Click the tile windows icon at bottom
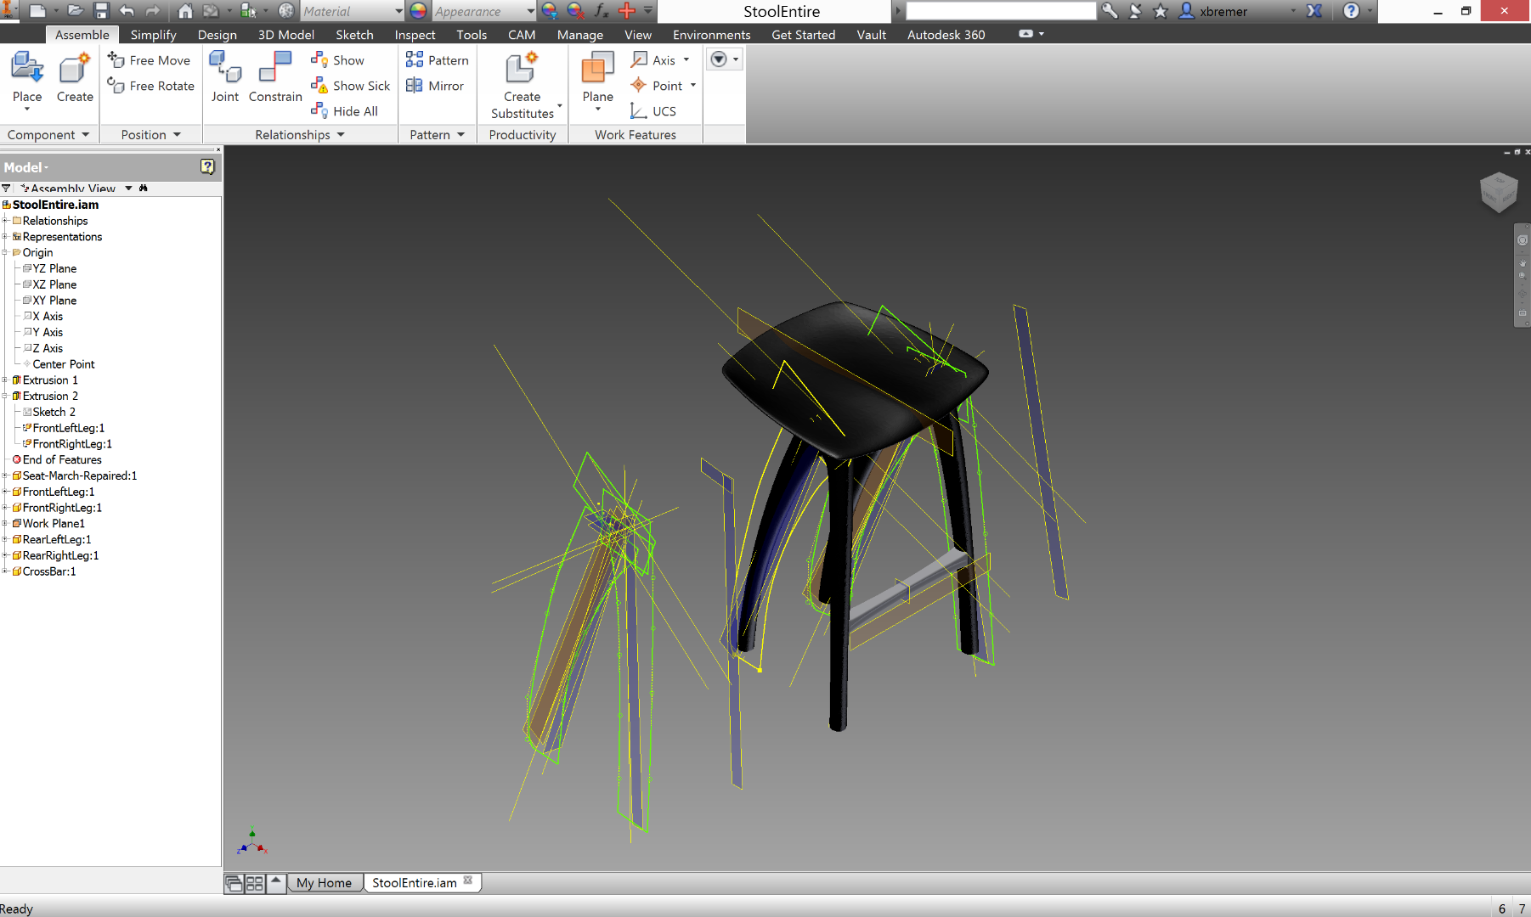The width and height of the screenshot is (1531, 917). tap(254, 884)
